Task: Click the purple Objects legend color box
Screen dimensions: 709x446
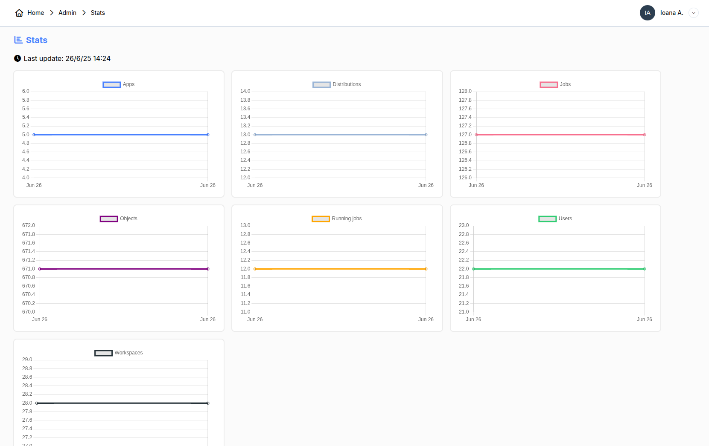Action: click(x=109, y=219)
